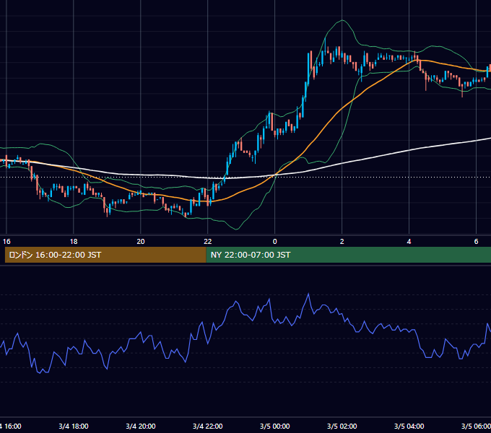Image resolution: width=491 pixels, height=433 pixels.
Task: Click the '16' hour label on chart axis
Action: click(6, 242)
